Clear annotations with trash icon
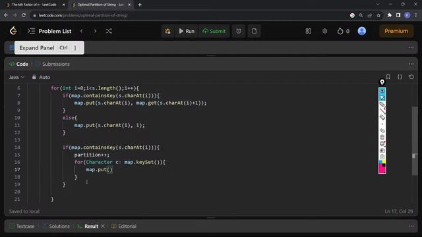Viewport: 422px width, 237px height. (x=382, y=137)
